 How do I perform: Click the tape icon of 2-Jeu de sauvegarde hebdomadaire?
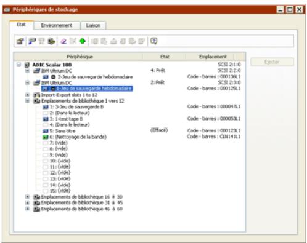(46, 77)
